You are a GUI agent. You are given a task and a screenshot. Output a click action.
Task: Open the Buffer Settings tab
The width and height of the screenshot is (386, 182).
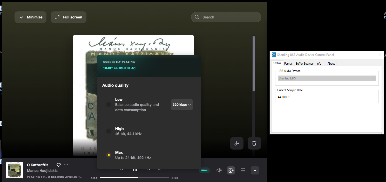[x=304, y=64]
